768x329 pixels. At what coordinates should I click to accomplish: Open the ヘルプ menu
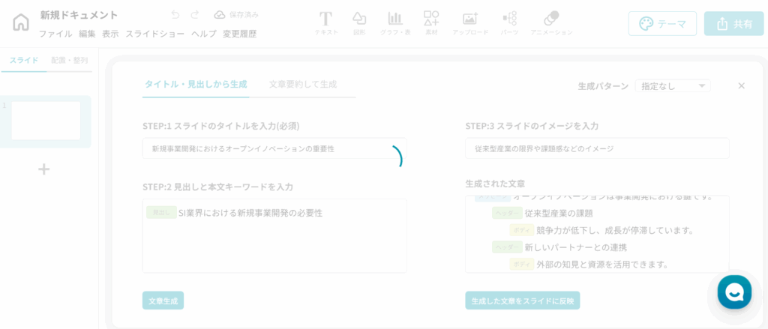point(204,34)
